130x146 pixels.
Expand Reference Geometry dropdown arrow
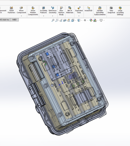(53, 16)
